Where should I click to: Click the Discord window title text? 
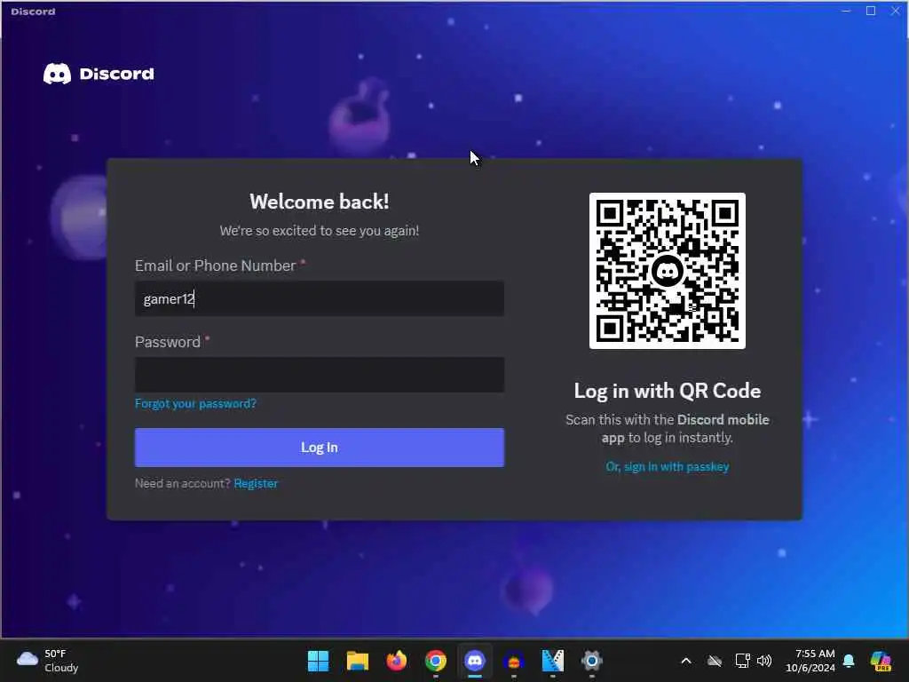pos(33,12)
